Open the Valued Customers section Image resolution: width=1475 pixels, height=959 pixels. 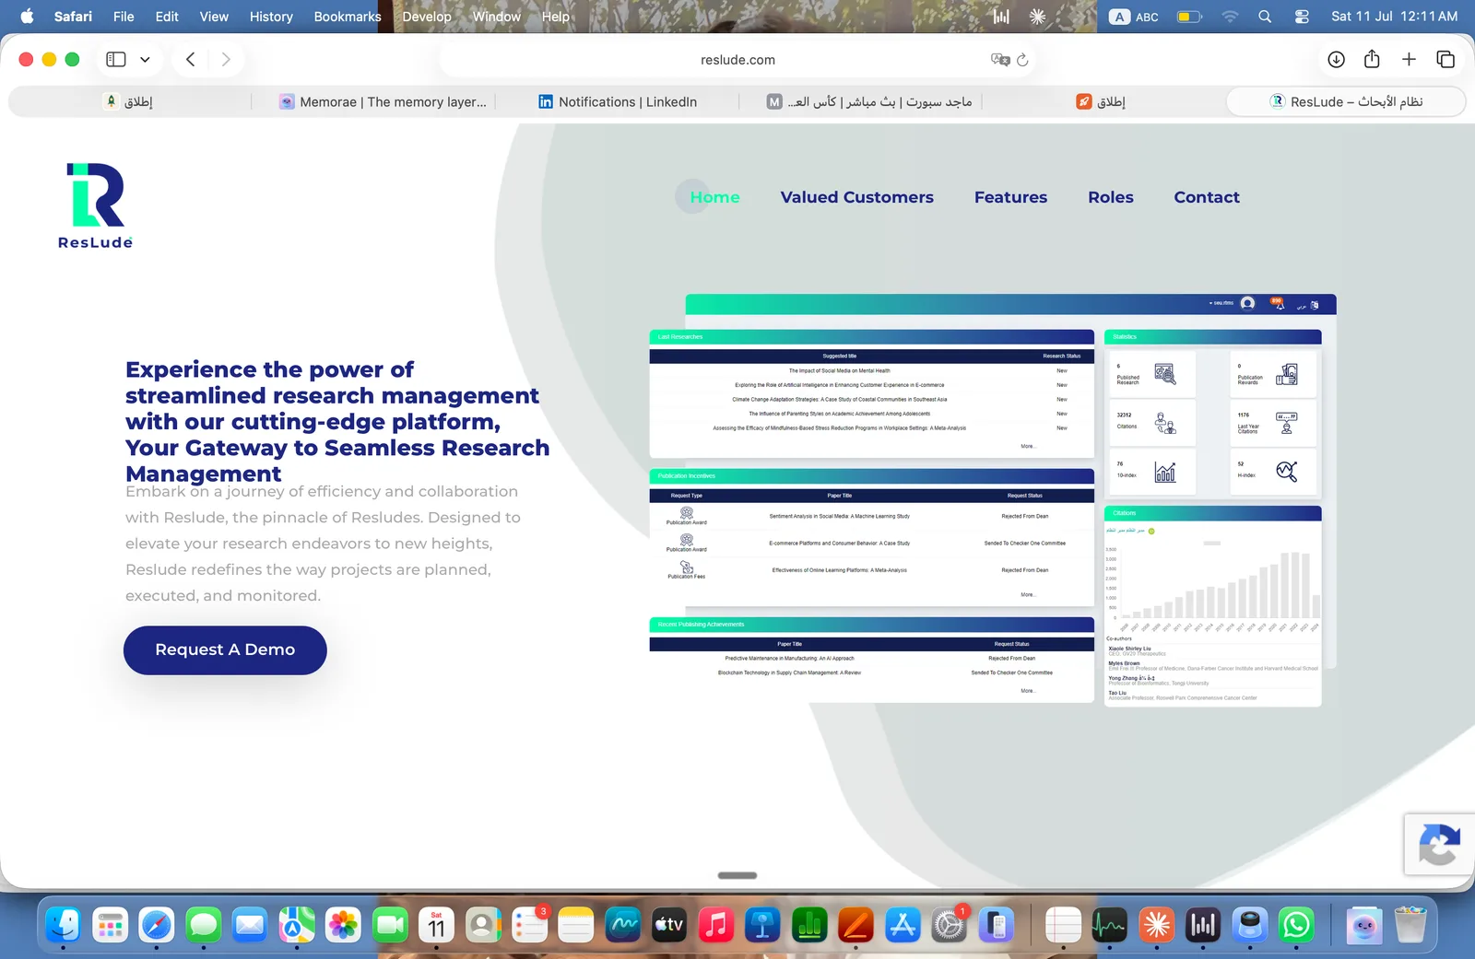tap(857, 197)
